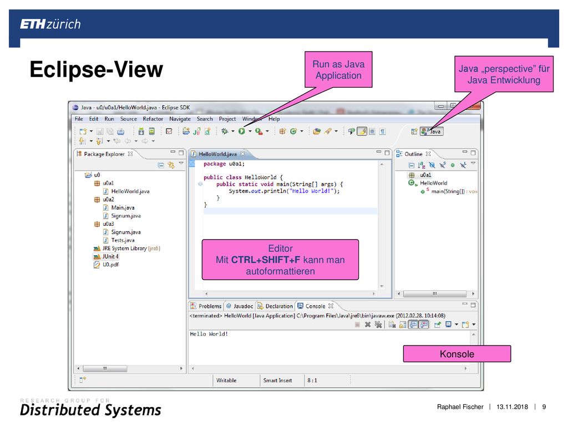
Task: Click the New wizard icon in the toolbar
Action: (83, 131)
